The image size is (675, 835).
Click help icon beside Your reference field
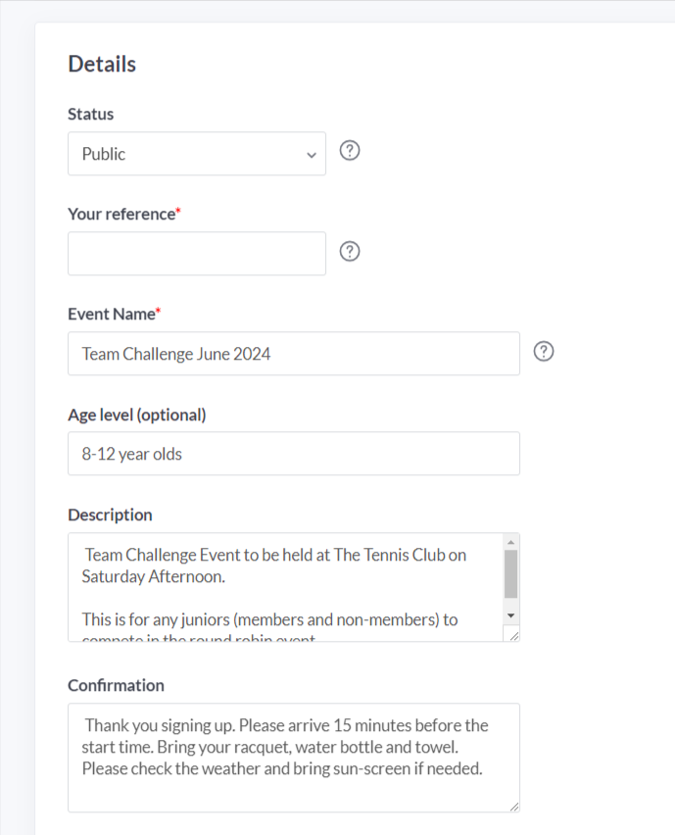tap(350, 251)
